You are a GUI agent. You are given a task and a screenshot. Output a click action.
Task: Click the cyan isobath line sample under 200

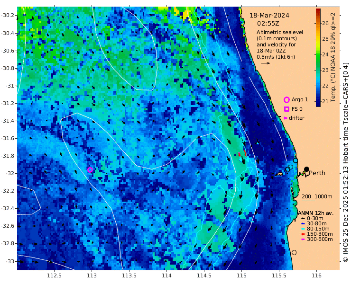click(x=308, y=201)
